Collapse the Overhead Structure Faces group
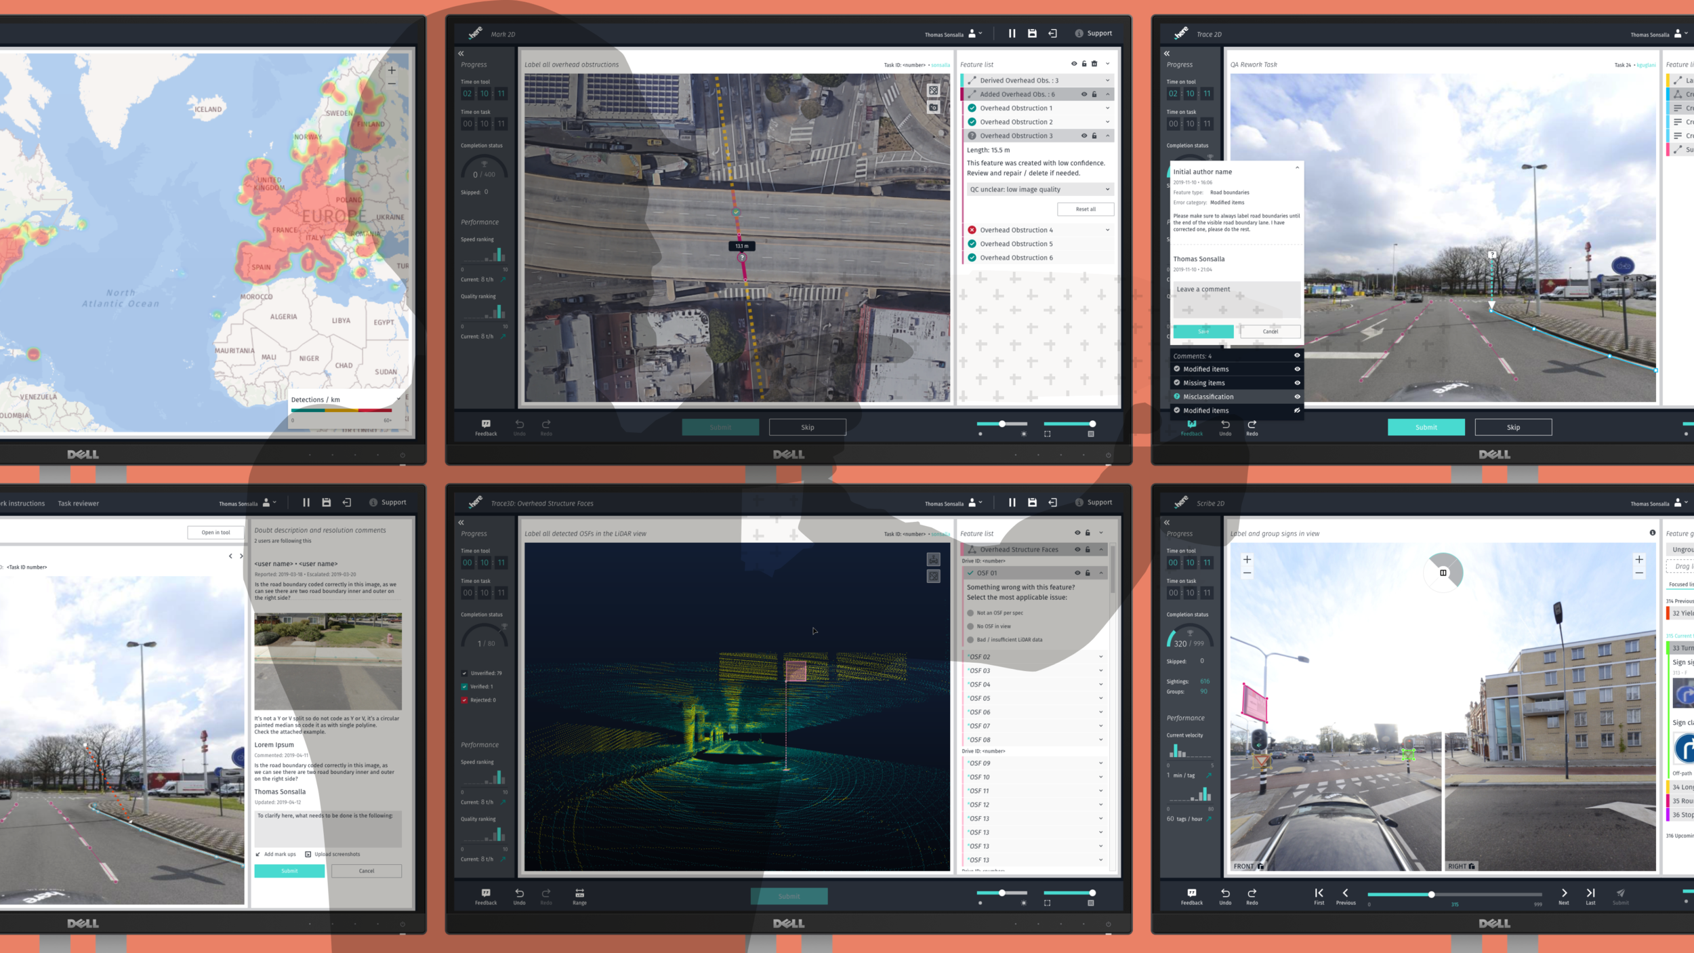 pyautogui.click(x=1100, y=550)
